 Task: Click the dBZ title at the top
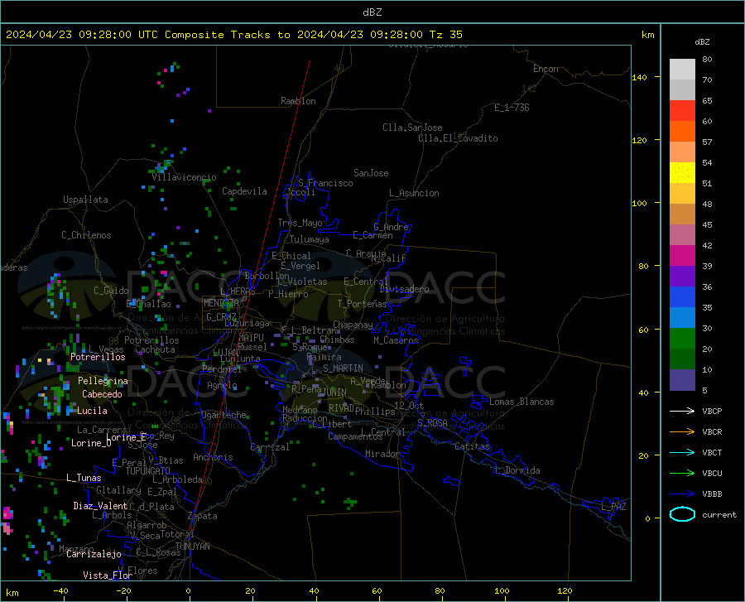coord(372,12)
